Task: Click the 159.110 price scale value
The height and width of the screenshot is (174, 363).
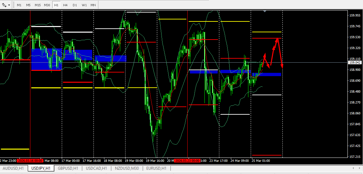Action: 355,59
